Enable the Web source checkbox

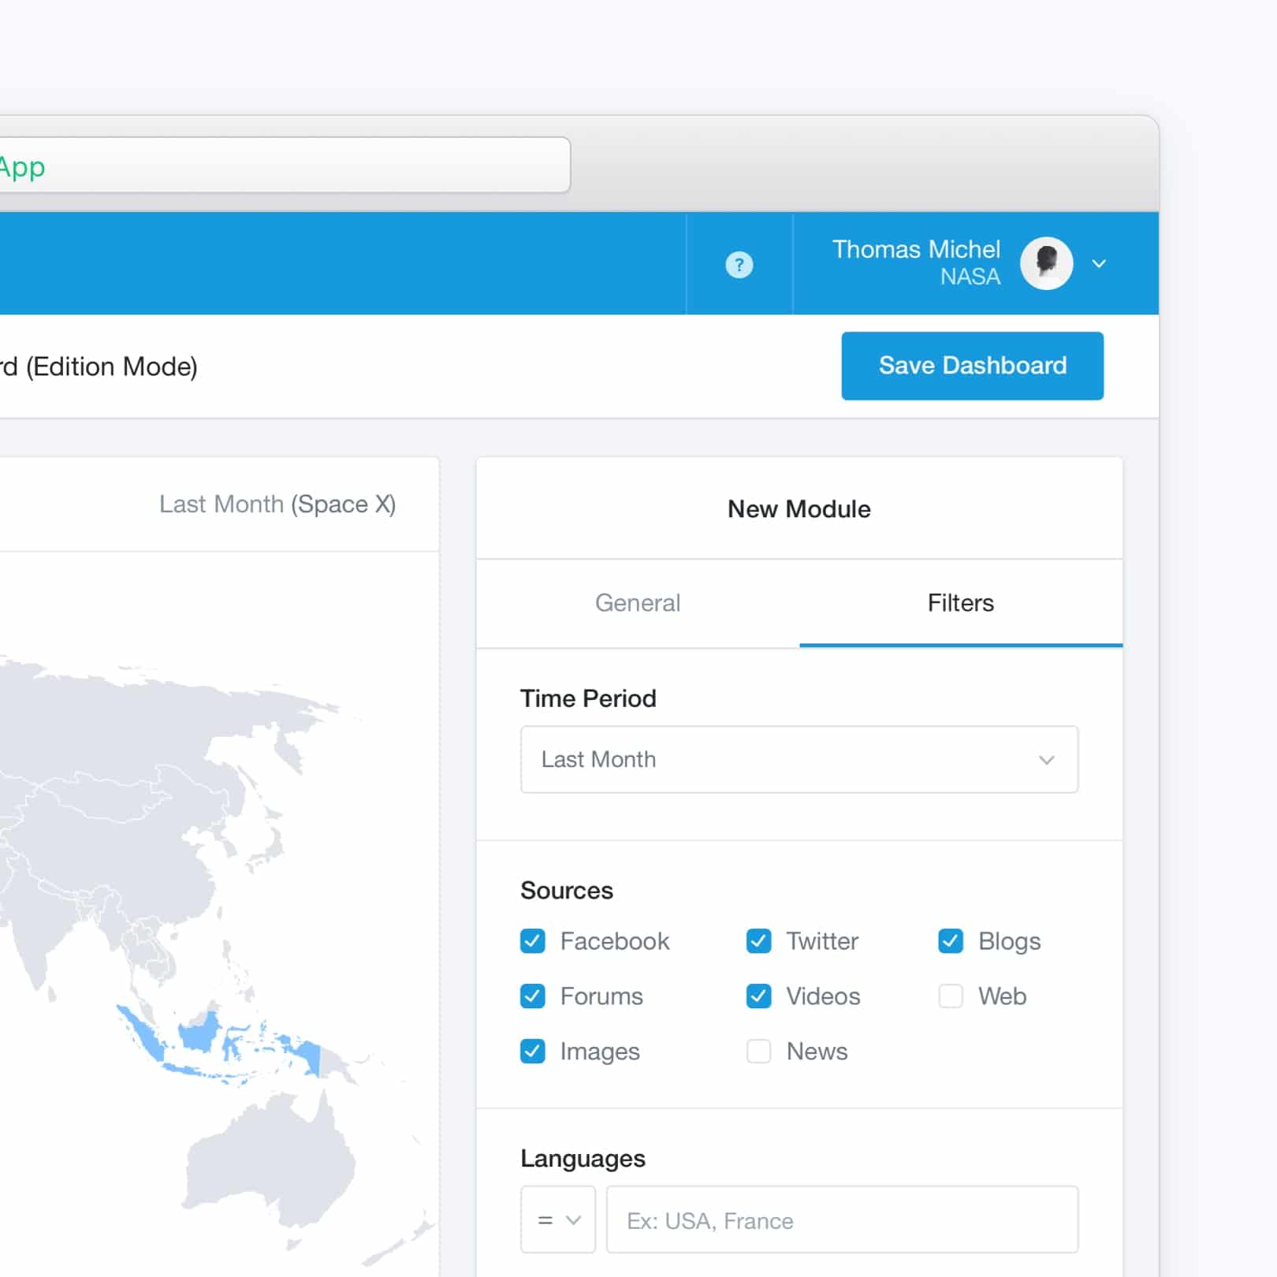pyautogui.click(x=951, y=996)
